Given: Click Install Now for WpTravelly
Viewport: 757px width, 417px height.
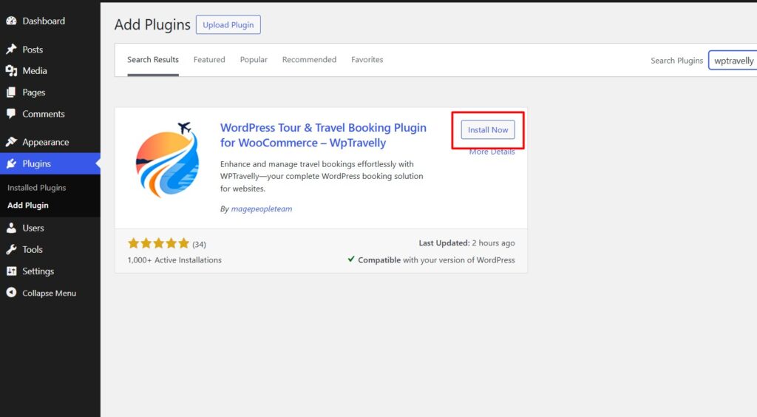Looking at the screenshot, I should pos(488,130).
